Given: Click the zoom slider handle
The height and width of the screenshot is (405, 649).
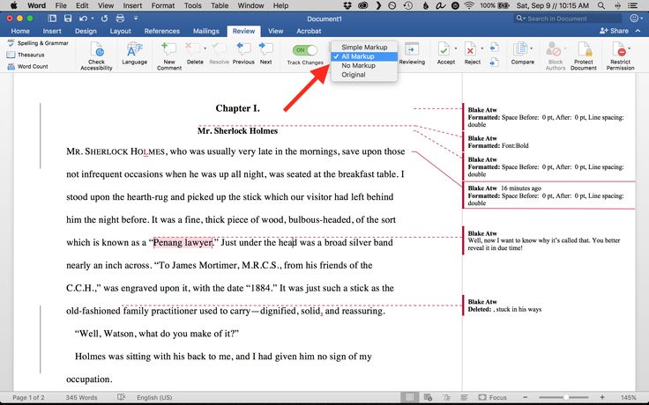Looking at the screenshot, I should (x=566, y=397).
